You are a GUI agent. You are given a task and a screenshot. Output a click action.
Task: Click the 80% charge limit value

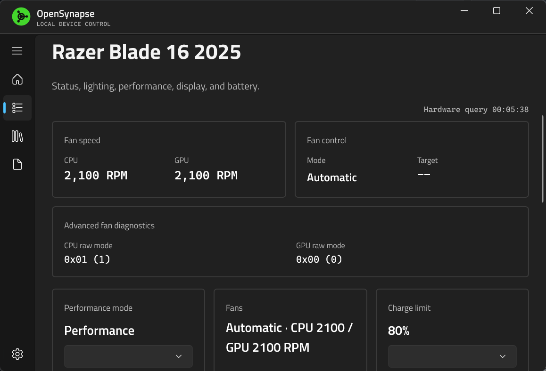pos(399,331)
